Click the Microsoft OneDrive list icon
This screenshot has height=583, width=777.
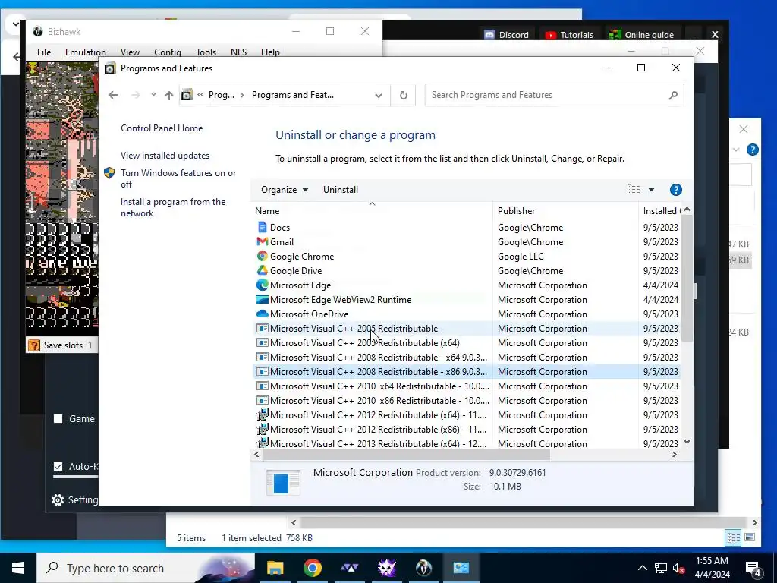[262, 314]
